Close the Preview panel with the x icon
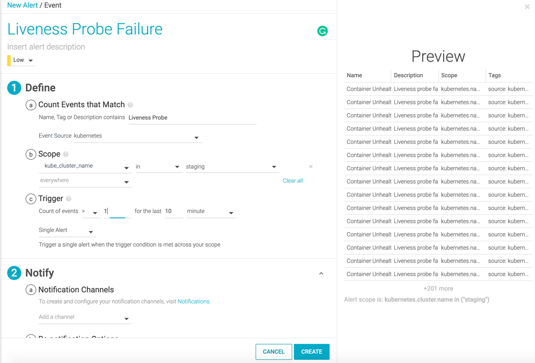 click(527, 7)
